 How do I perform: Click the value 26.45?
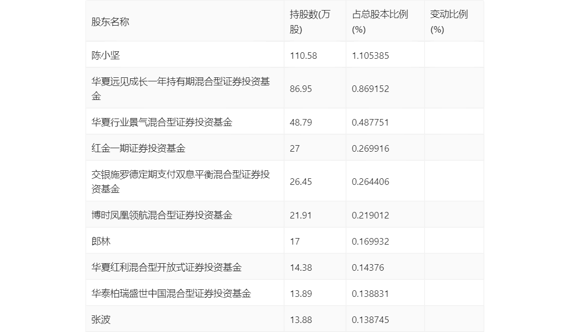pos(301,182)
